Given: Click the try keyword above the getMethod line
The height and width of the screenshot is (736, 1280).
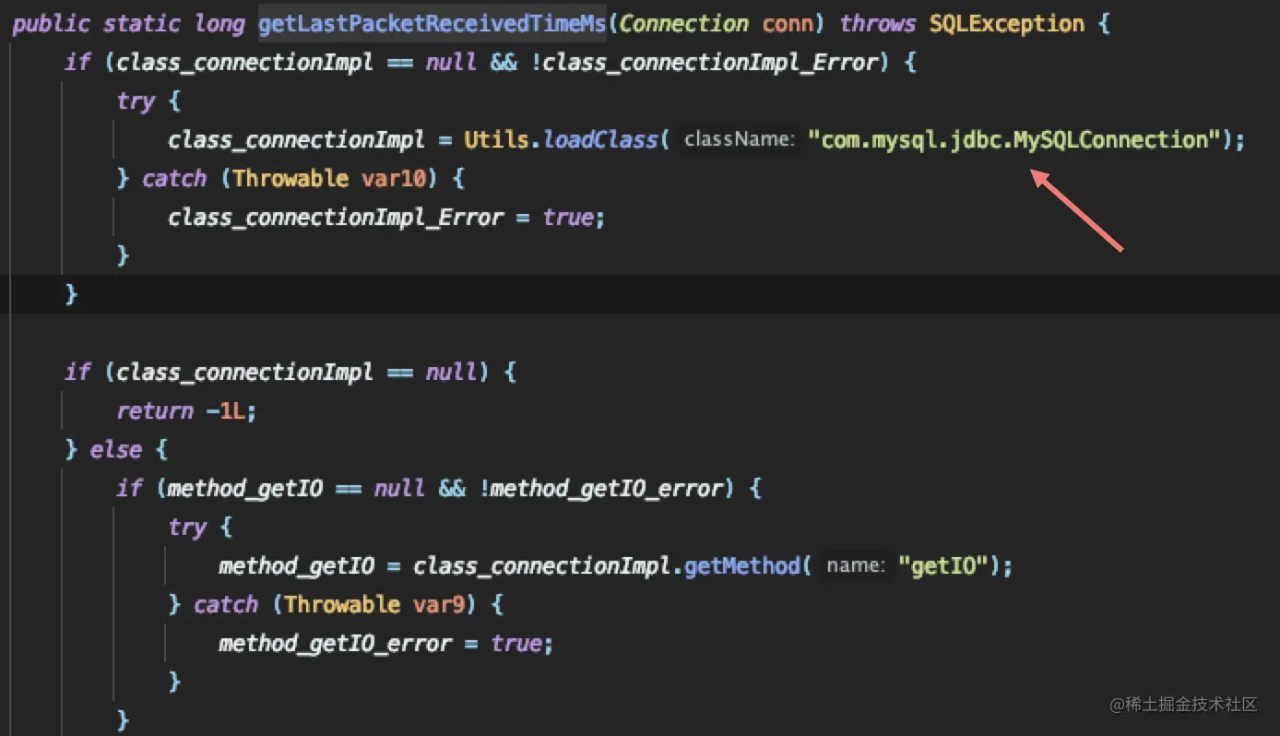Looking at the screenshot, I should [187, 527].
